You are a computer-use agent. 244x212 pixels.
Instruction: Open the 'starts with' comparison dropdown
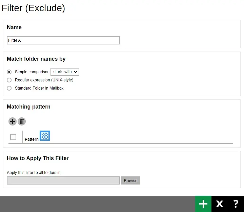click(65, 72)
